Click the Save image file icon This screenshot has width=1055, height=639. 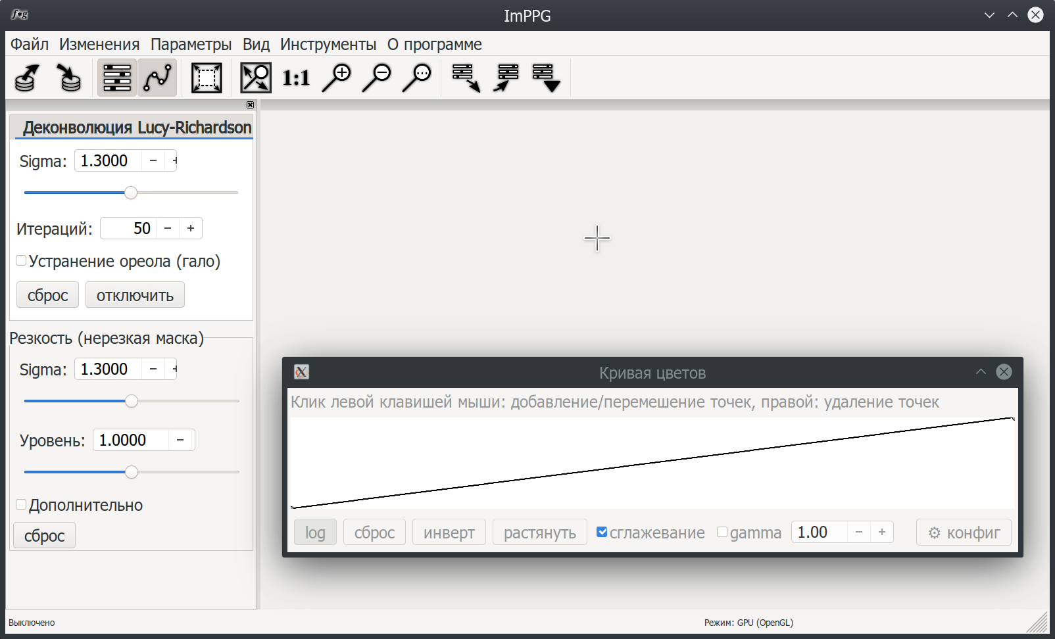pyautogui.click(x=68, y=78)
